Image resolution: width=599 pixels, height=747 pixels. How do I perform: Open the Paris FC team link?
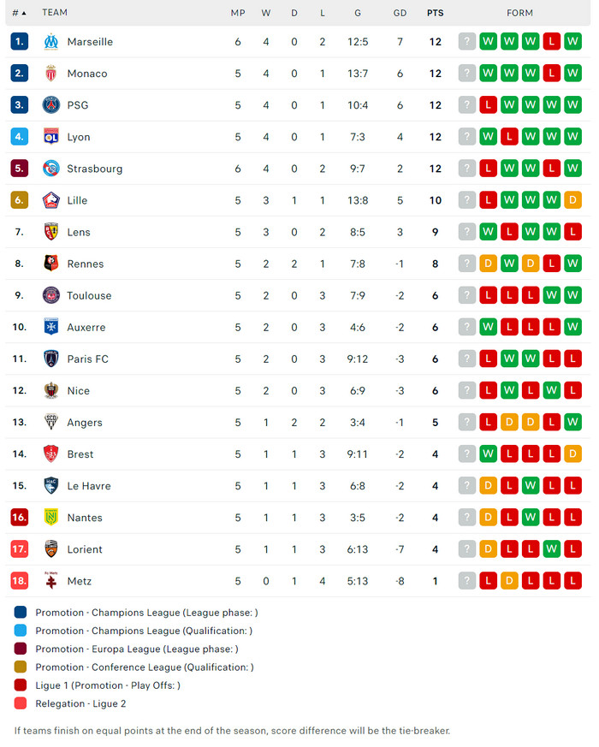(x=87, y=359)
